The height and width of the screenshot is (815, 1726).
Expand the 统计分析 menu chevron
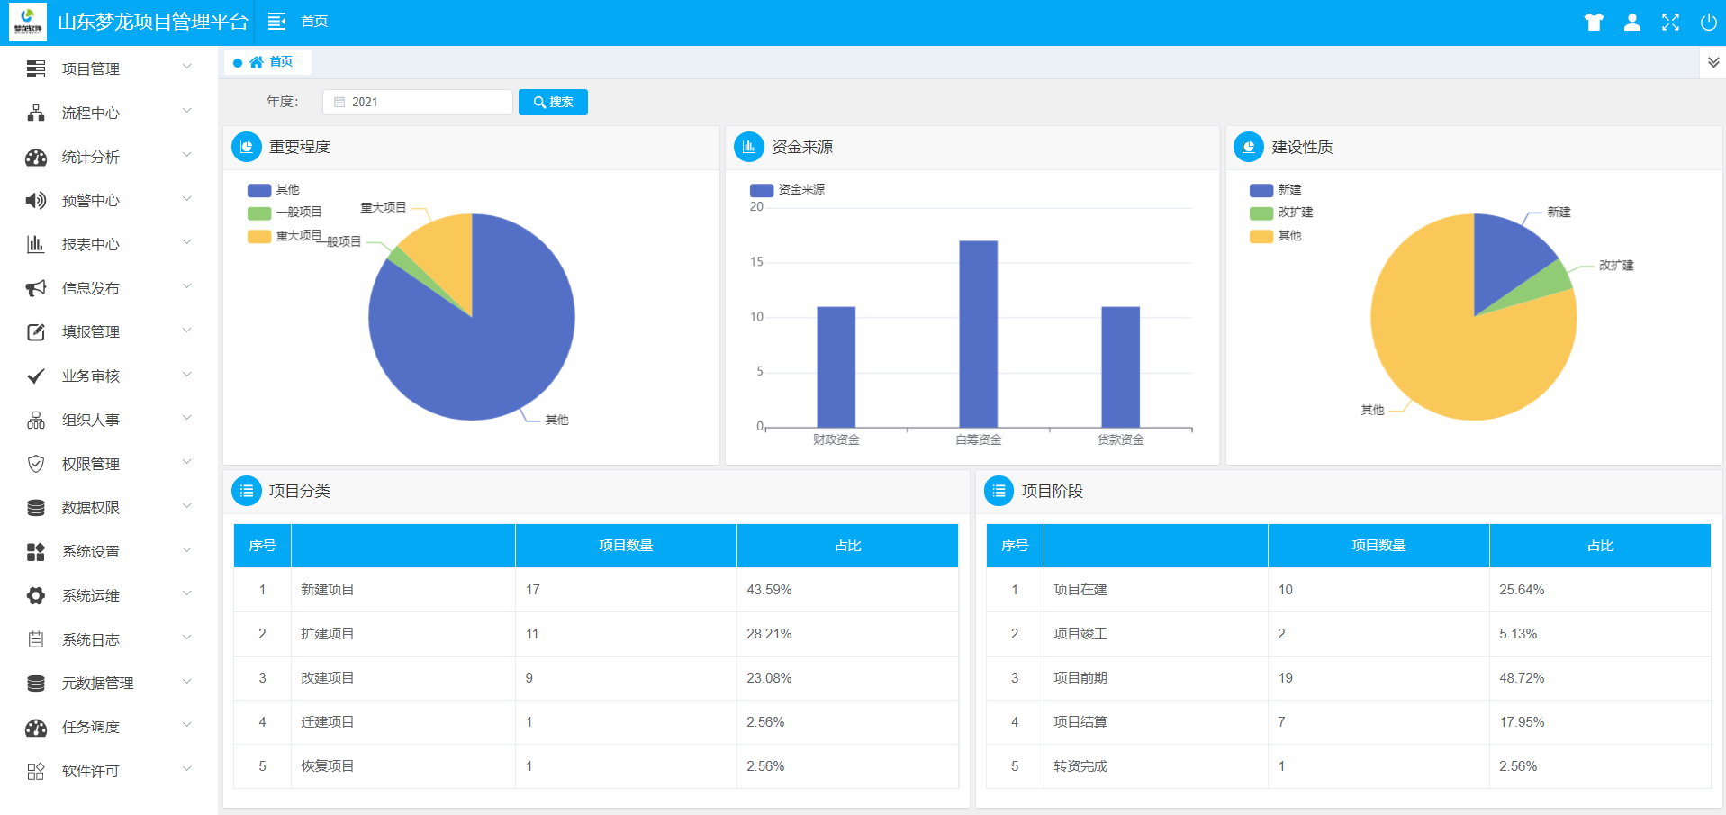point(187,156)
